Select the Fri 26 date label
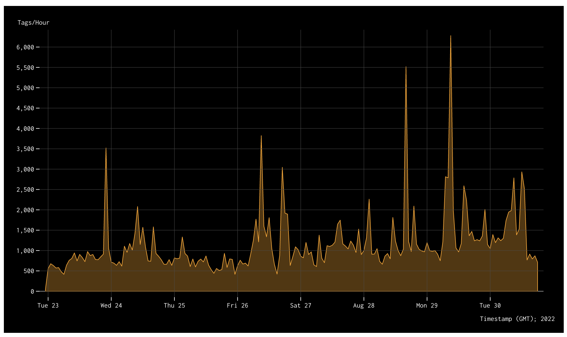Viewport: 567px width, 337px height. coord(238,305)
